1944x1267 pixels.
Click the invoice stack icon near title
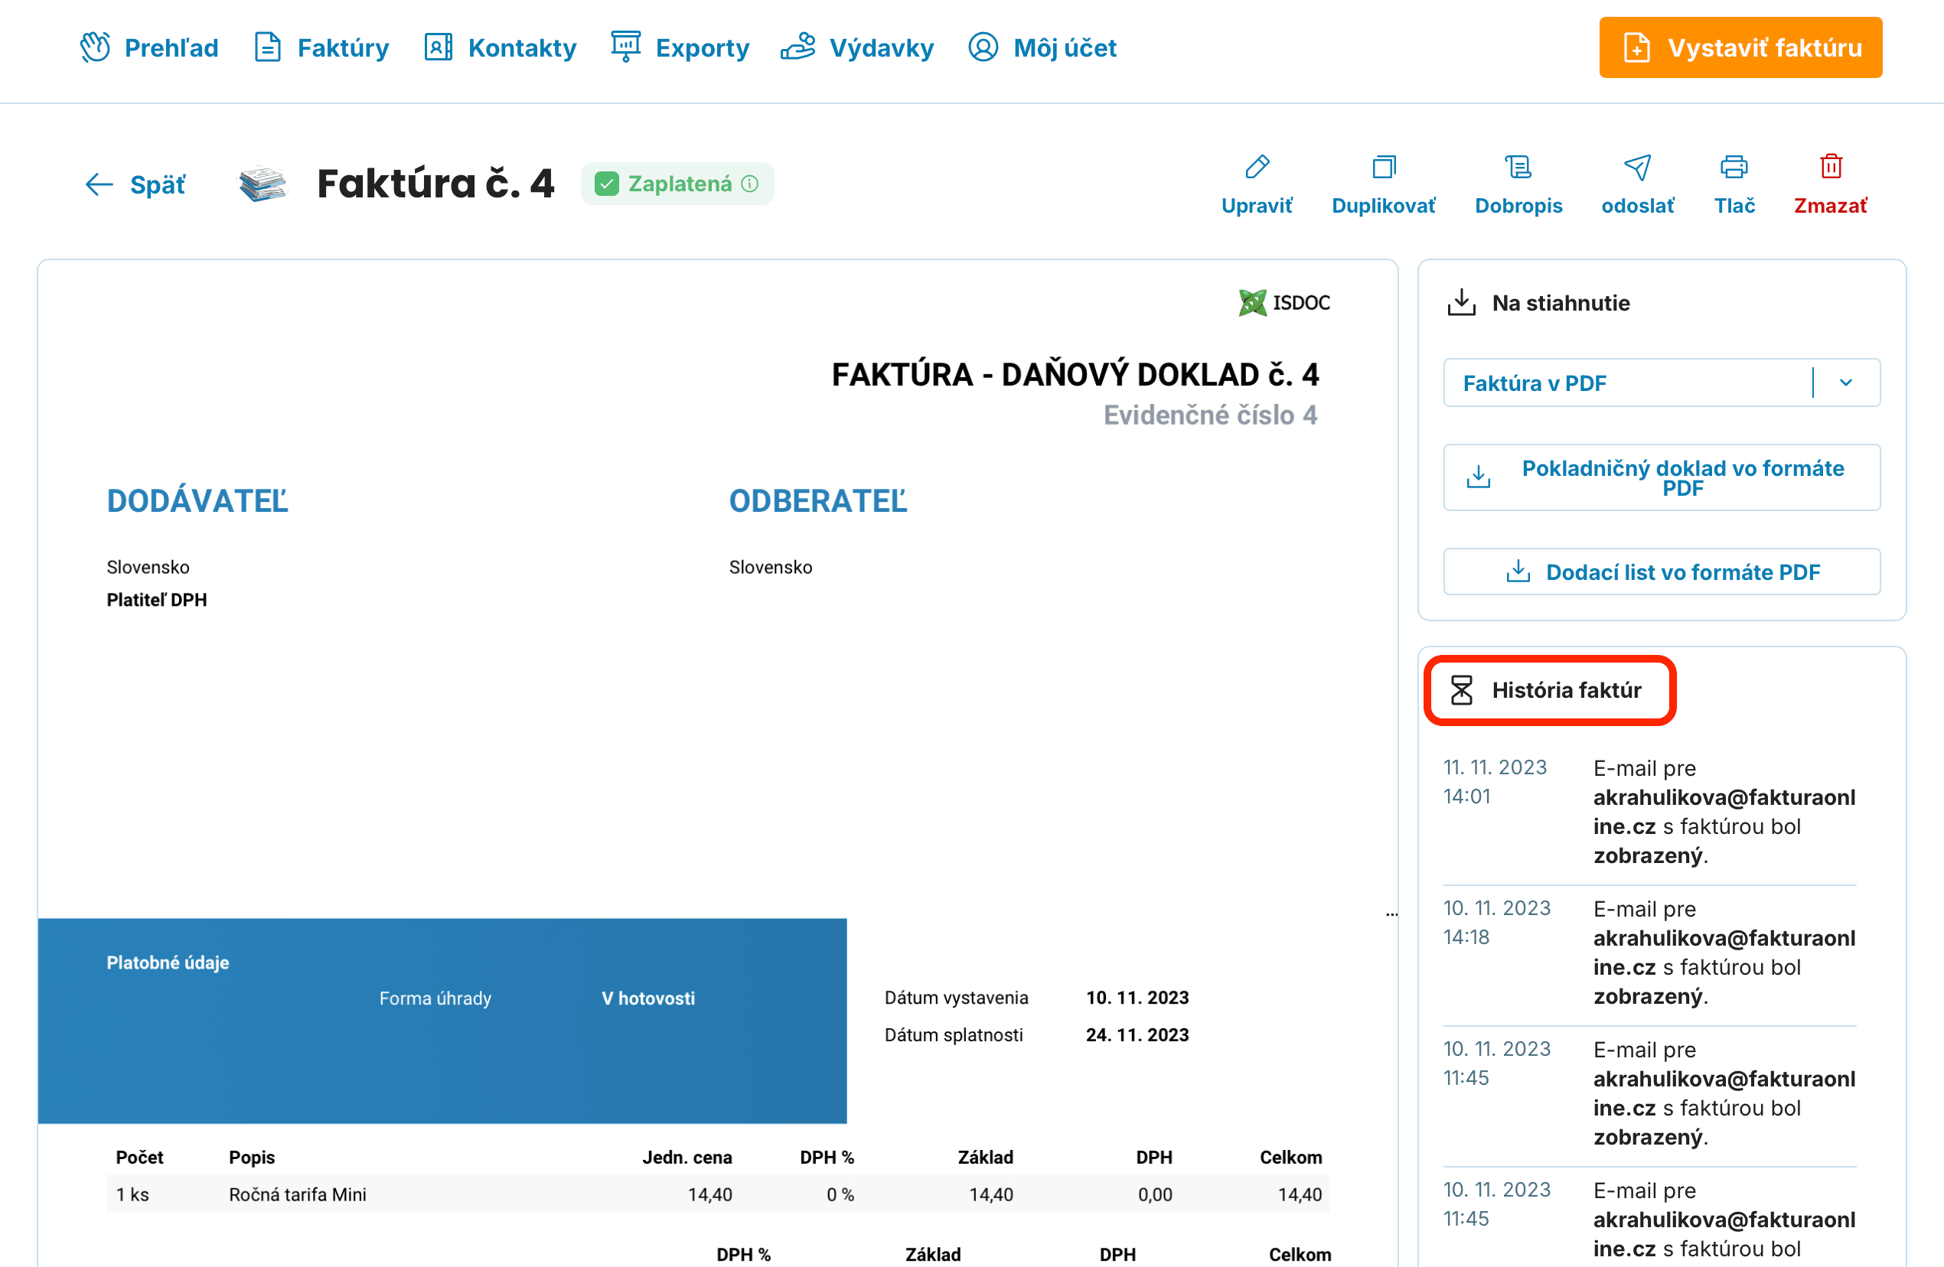pyautogui.click(x=263, y=184)
